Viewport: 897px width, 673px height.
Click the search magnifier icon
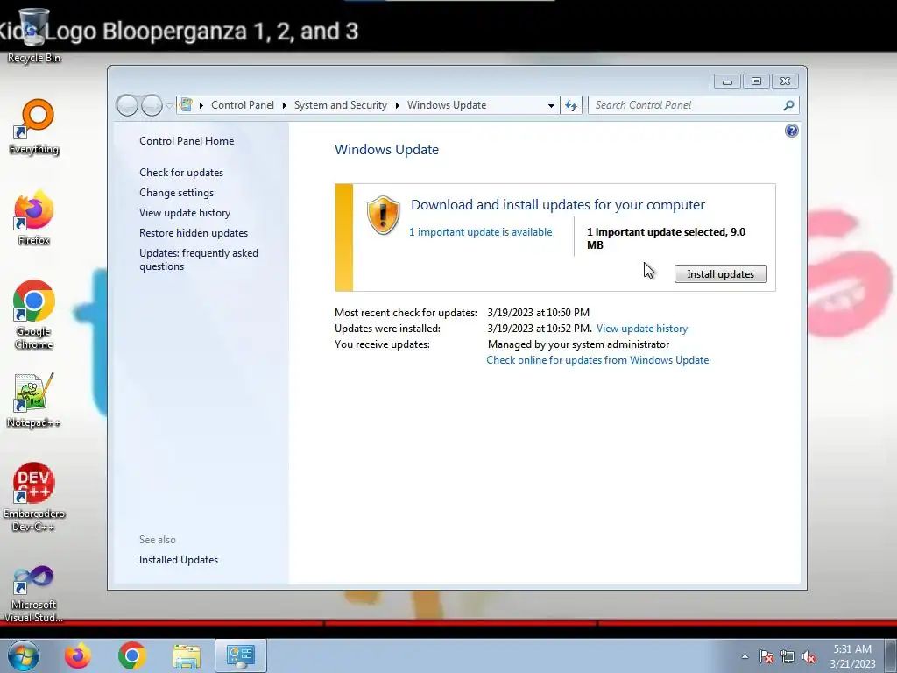point(788,105)
